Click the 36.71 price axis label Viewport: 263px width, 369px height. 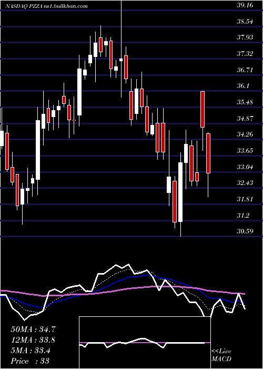tap(245, 70)
